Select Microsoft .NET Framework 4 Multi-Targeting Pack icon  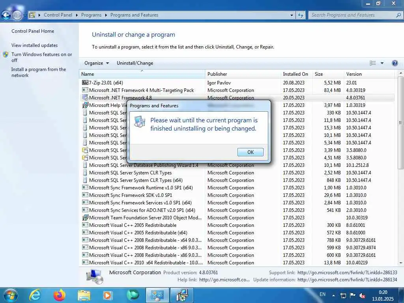click(85, 90)
